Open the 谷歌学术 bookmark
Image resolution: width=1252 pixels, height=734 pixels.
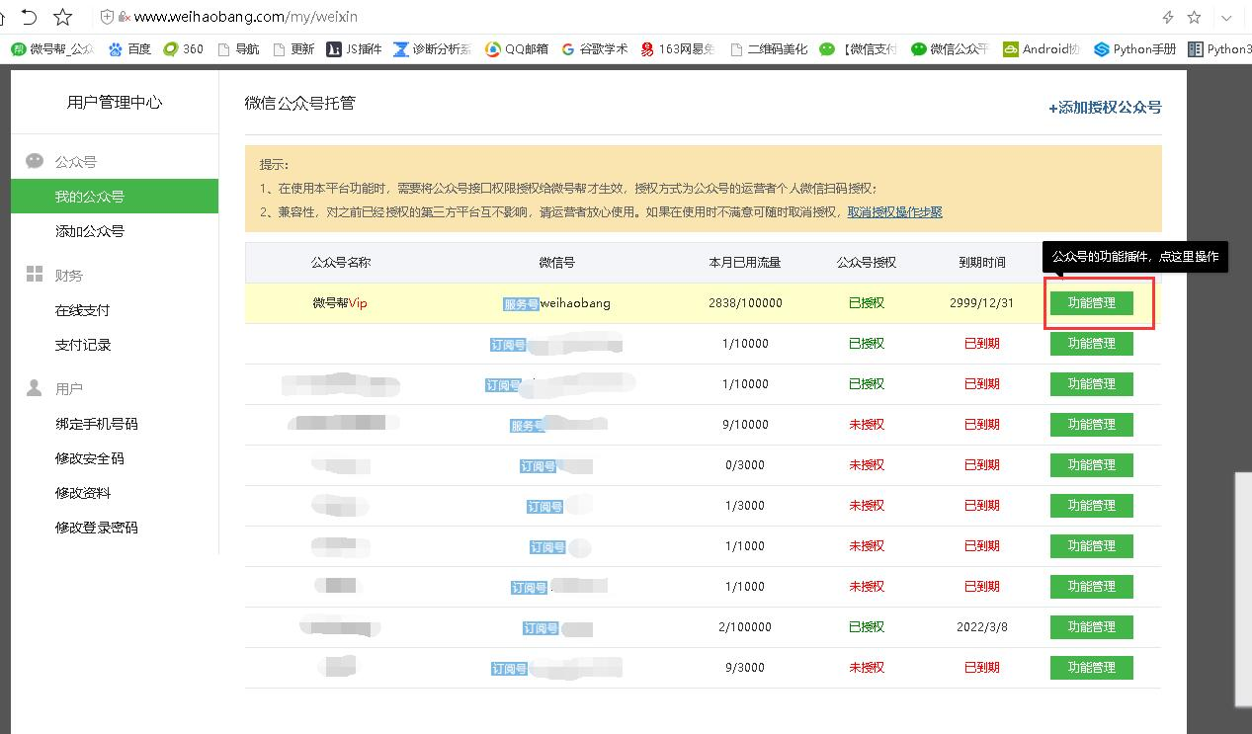[x=594, y=48]
